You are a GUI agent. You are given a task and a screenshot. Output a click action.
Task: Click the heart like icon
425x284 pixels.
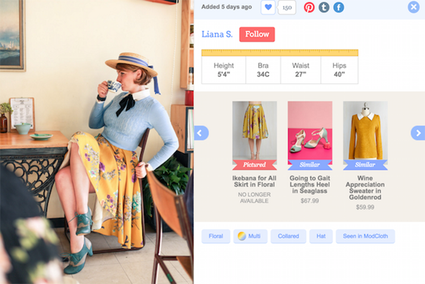(x=268, y=7)
